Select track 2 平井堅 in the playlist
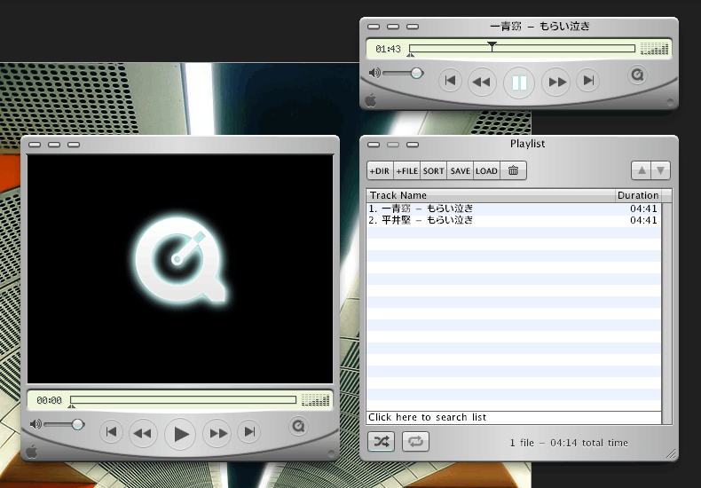This screenshot has height=488, width=701. click(513, 220)
